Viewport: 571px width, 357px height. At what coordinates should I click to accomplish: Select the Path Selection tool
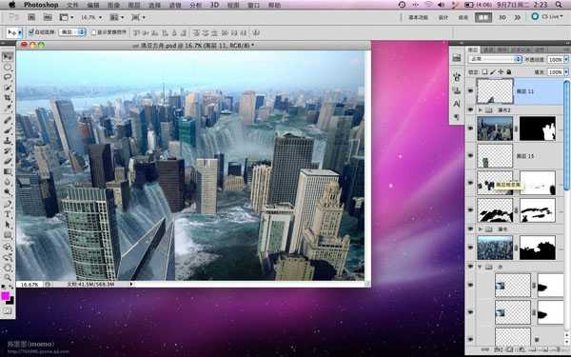8,225
